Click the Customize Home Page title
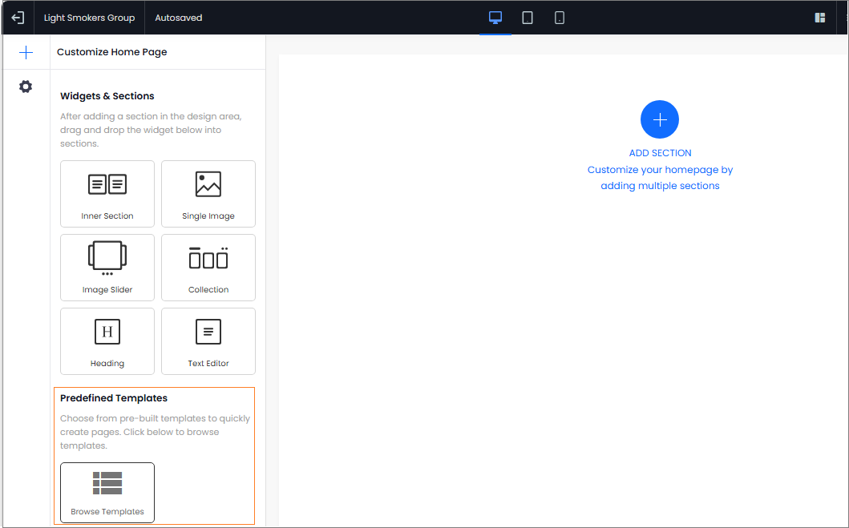This screenshot has height=528, width=849. tap(112, 52)
